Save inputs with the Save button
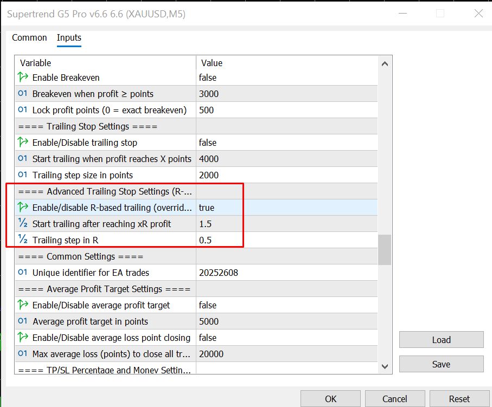The image size is (492, 407). pyautogui.click(x=441, y=364)
